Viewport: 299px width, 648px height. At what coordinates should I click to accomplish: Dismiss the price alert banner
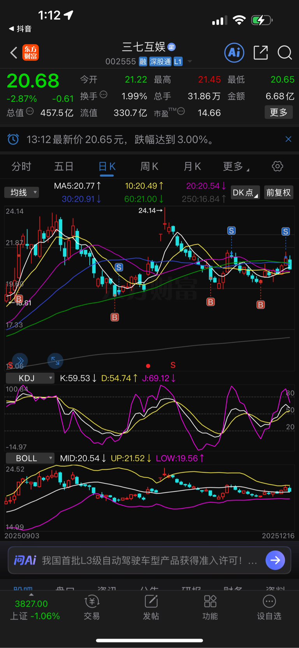tap(288, 139)
